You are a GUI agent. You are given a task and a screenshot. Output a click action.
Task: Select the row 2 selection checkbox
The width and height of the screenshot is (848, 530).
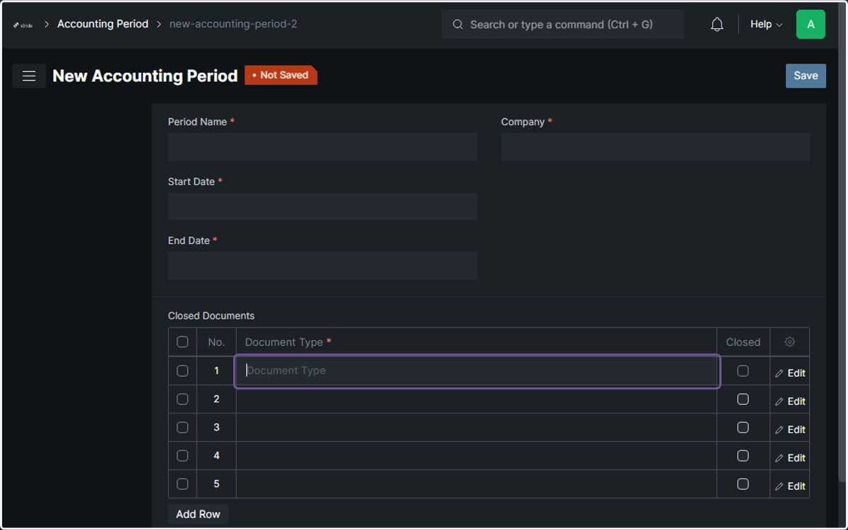pyautogui.click(x=182, y=399)
